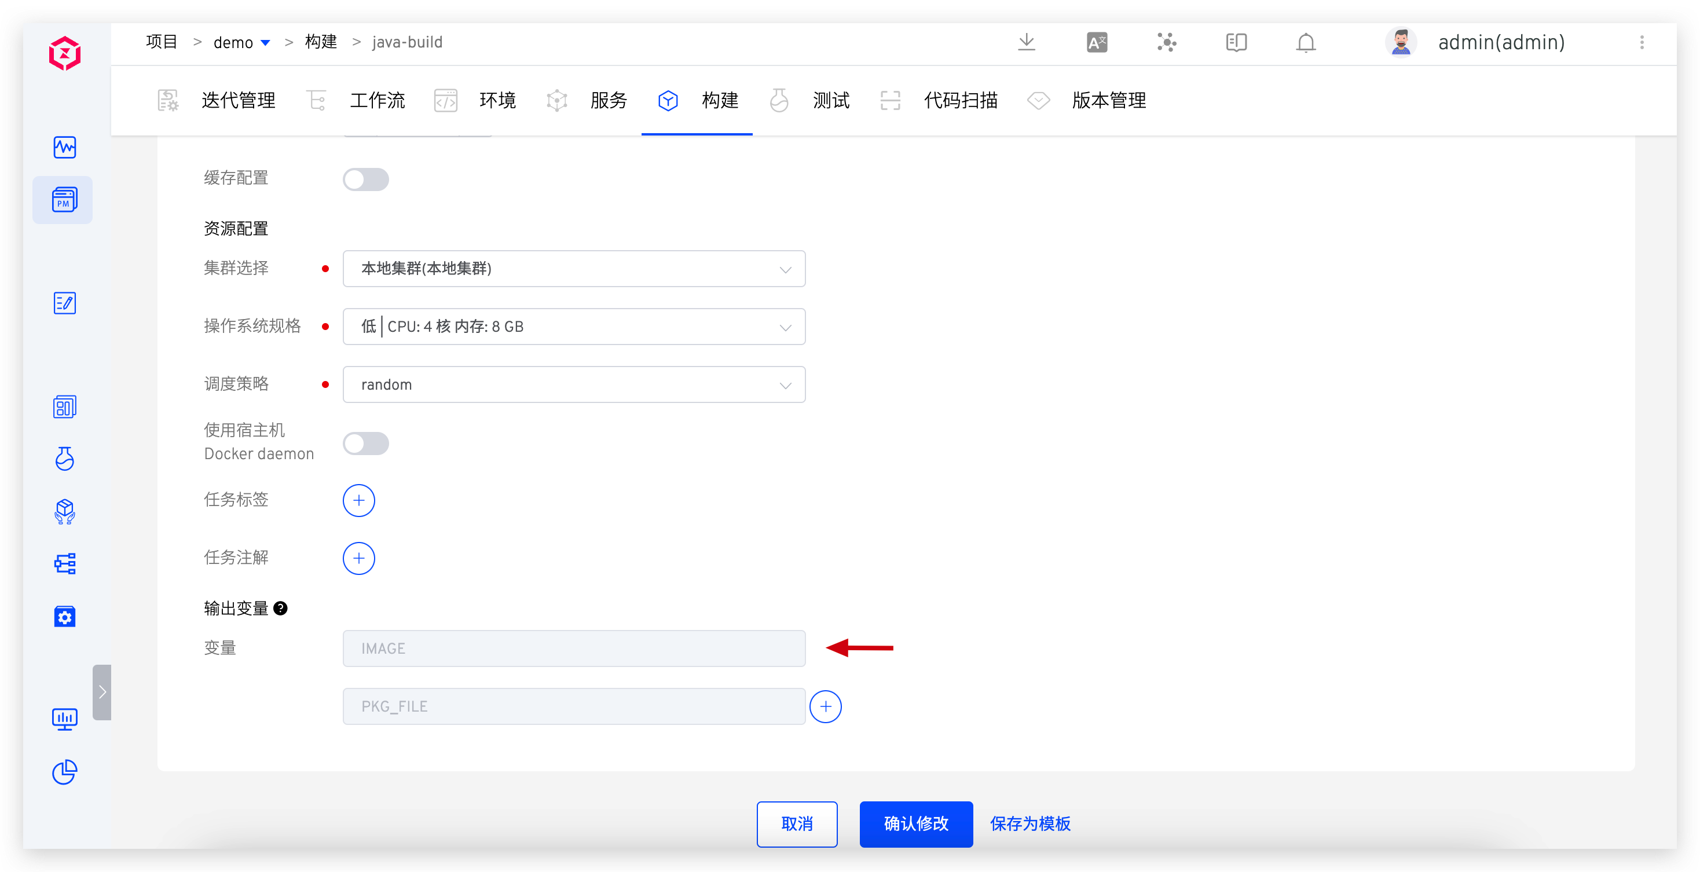The image size is (1700, 872).
Task: Switch to 迭代管理 tab
Action: point(217,100)
